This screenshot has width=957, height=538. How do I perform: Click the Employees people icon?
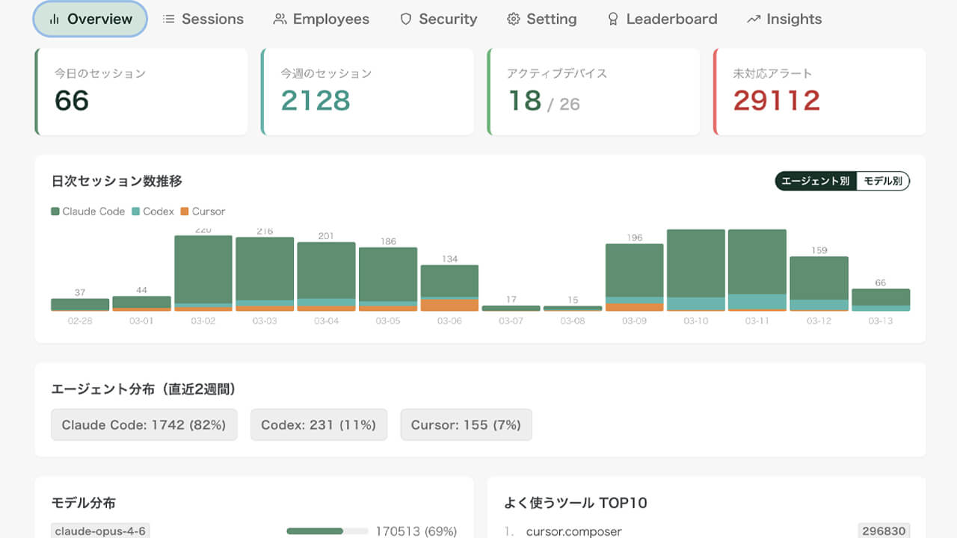pyautogui.click(x=280, y=19)
